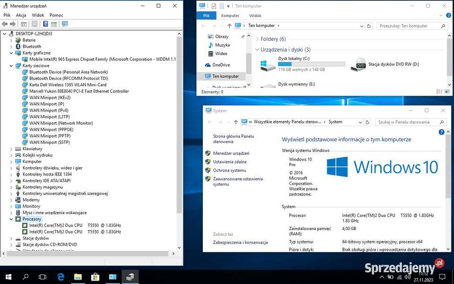Open Strona główna Panelu sterowania link
This screenshot has width=454, height=284.
[x=233, y=139]
